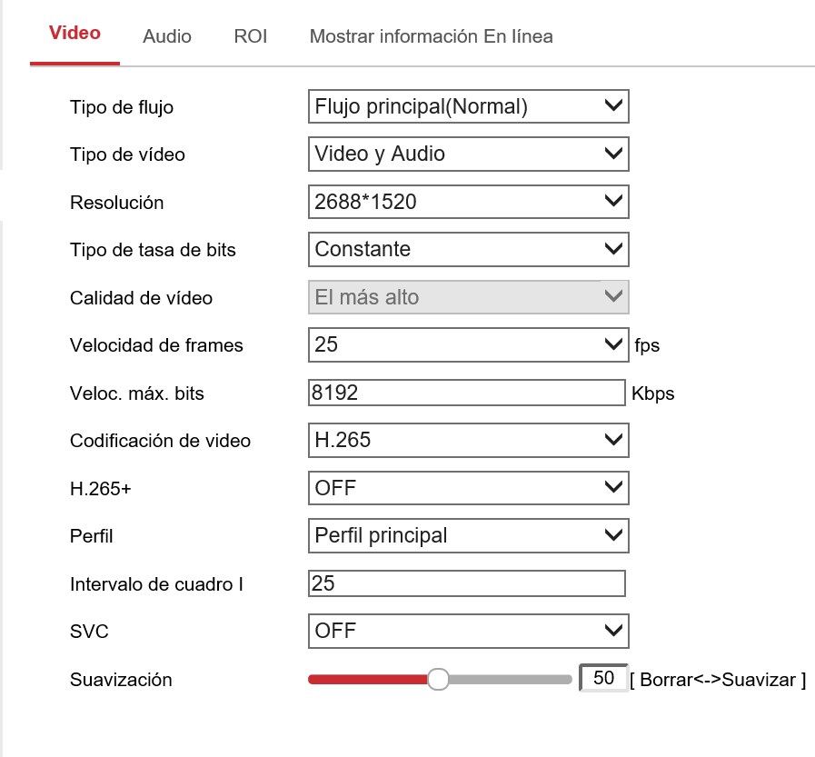Open the Resolución dropdown showing 2688*1520
This screenshot has height=757, width=815.
(x=468, y=202)
